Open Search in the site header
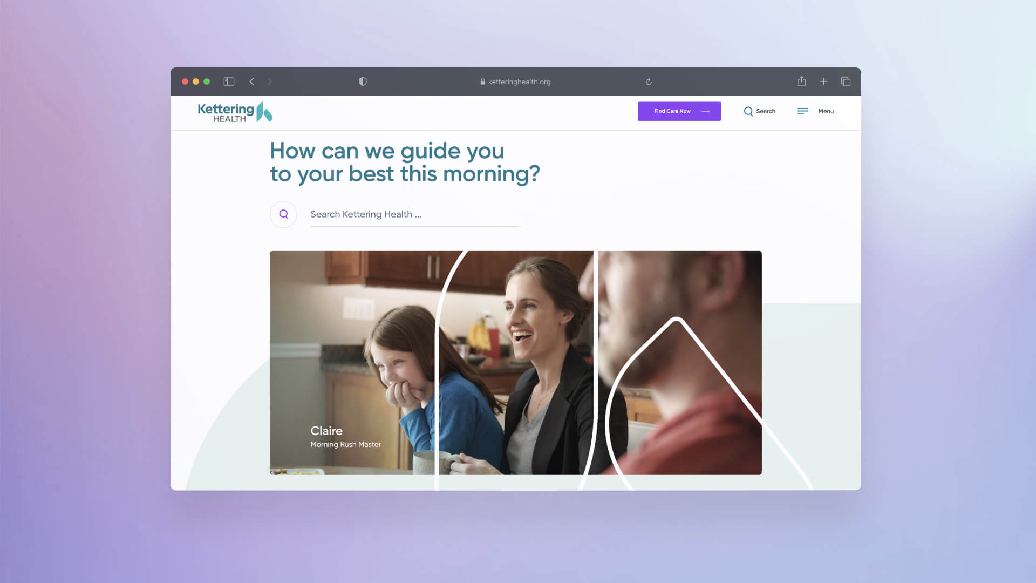The width and height of the screenshot is (1036, 583). [x=759, y=111]
